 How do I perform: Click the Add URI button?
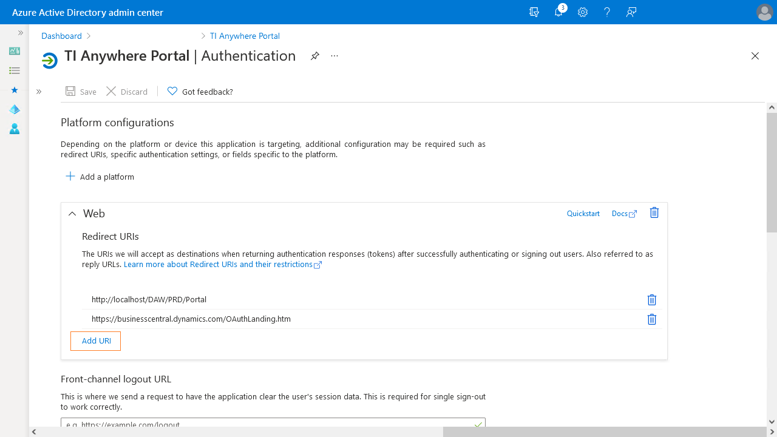(96, 341)
